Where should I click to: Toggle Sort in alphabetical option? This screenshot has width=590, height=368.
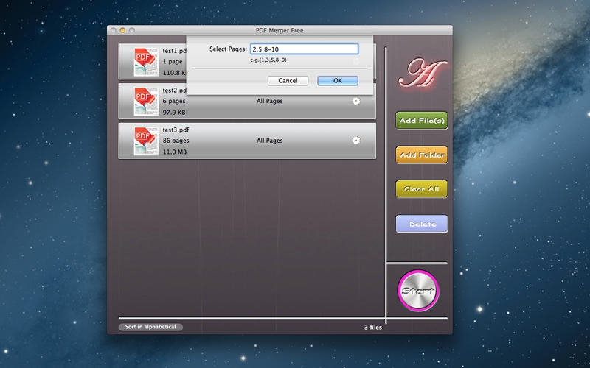[x=150, y=327]
